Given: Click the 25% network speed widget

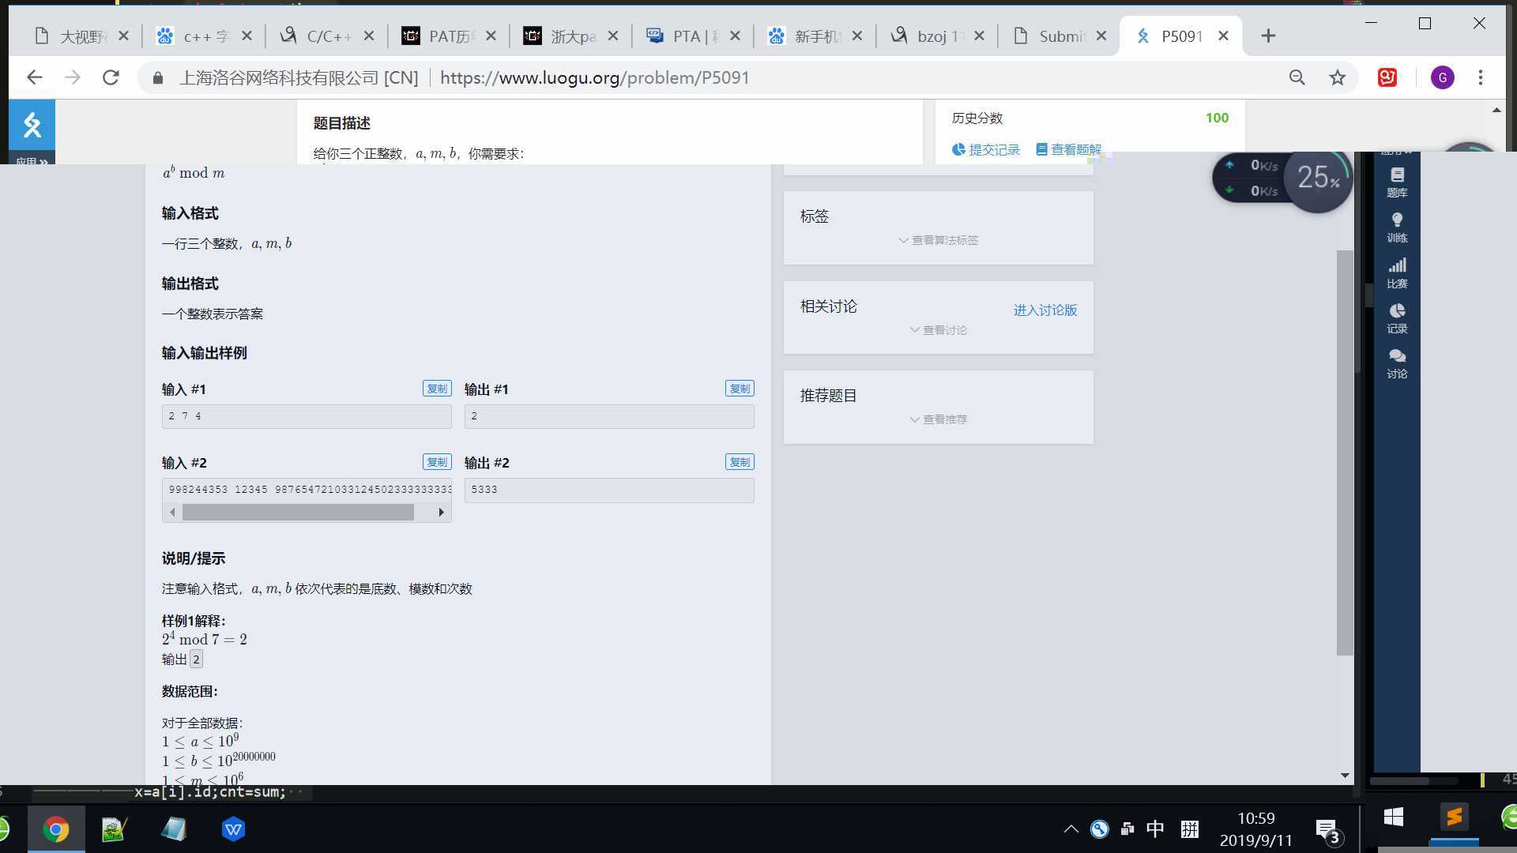Looking at the screenshot, I should point(1317,178).
